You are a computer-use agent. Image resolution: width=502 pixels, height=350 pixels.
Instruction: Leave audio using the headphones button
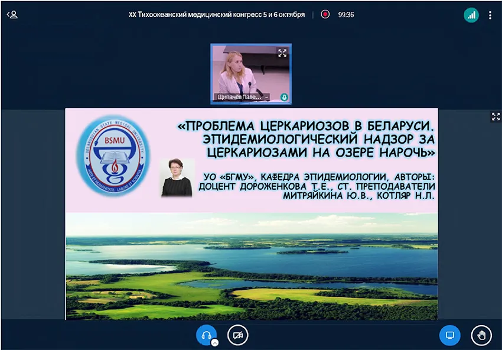click(x=206, y=335)
